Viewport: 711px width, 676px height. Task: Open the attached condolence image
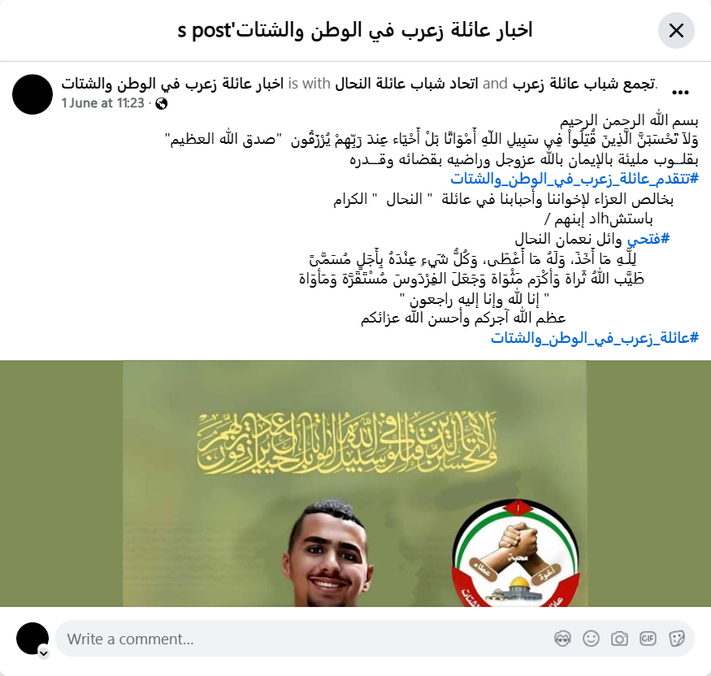click(356, 483)
